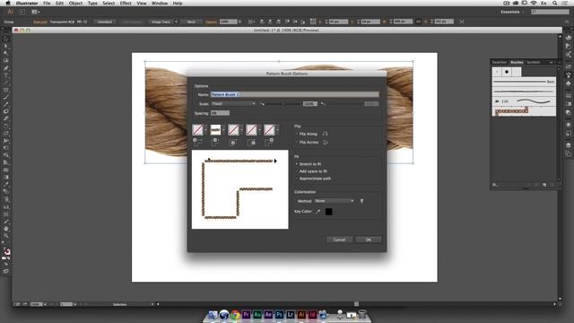This screenshot has width=574, height=323.
Task: Click the Opacity field in control bar
Action: point(229,22)
